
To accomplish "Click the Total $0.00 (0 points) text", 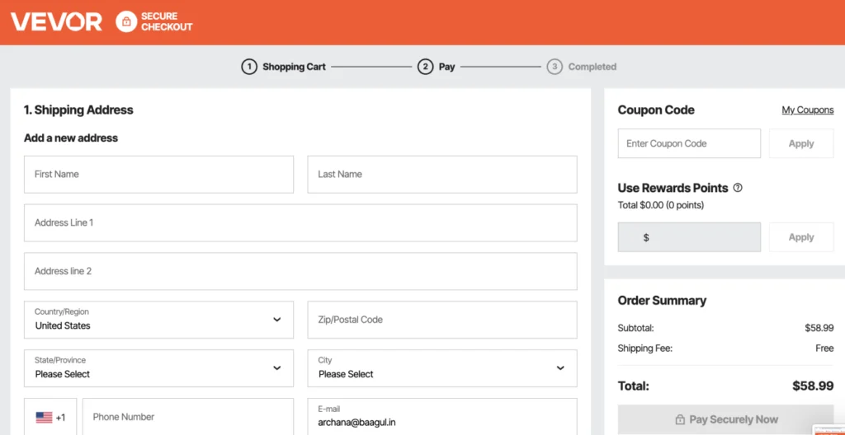I will [661, 205].
